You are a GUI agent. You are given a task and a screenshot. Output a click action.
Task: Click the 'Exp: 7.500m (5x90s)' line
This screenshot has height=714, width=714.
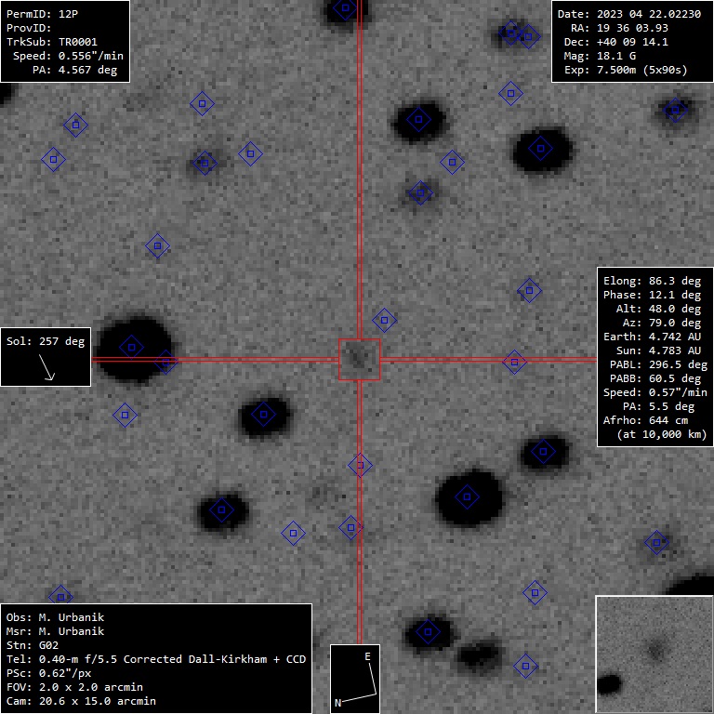(626, 70)
